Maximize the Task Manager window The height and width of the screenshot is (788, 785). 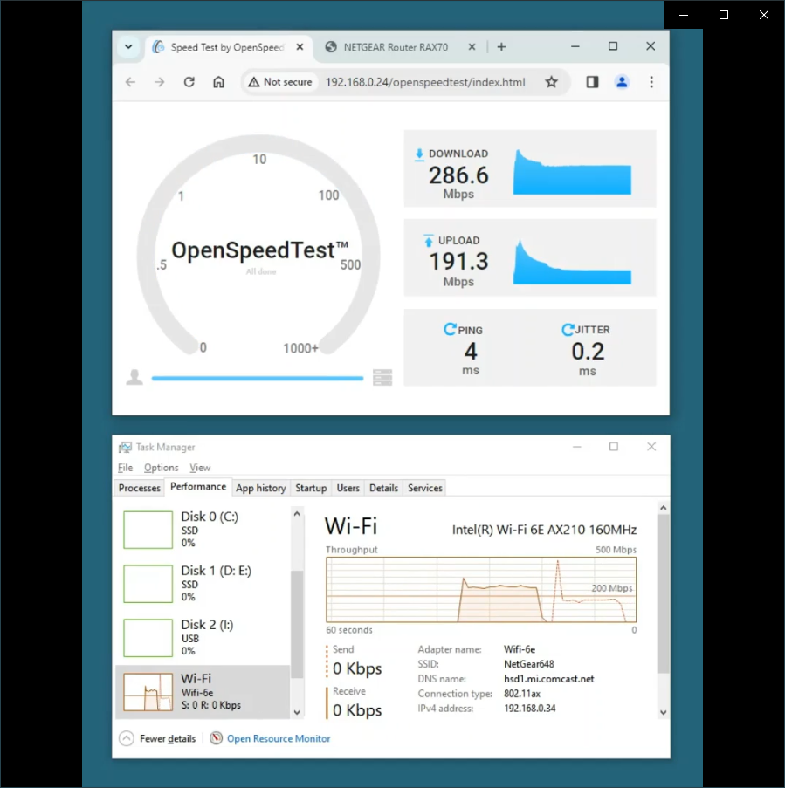[x=614, y=446]
